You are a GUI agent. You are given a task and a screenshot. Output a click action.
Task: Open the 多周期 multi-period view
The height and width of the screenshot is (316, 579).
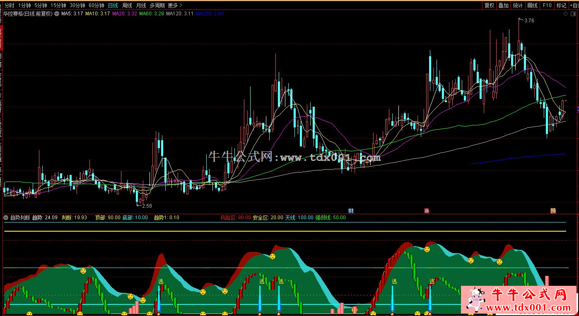157,5
